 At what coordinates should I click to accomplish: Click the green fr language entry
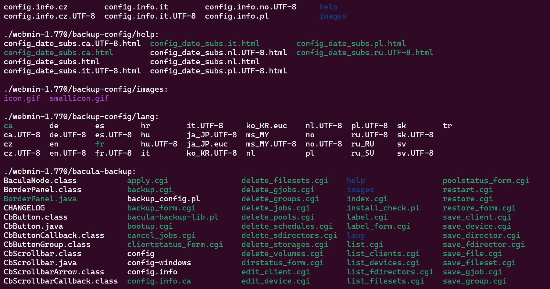pos(100,144)
